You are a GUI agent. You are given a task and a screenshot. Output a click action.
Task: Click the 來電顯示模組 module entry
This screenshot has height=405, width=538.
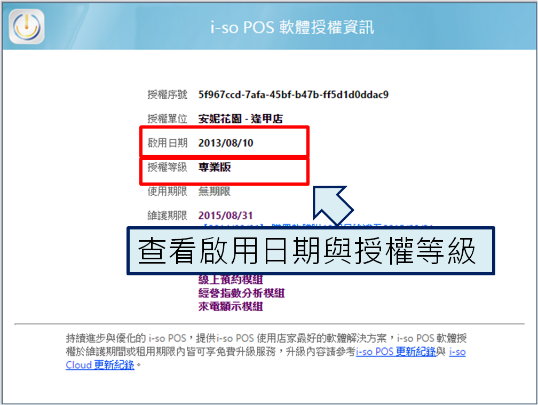click(231, 306)
